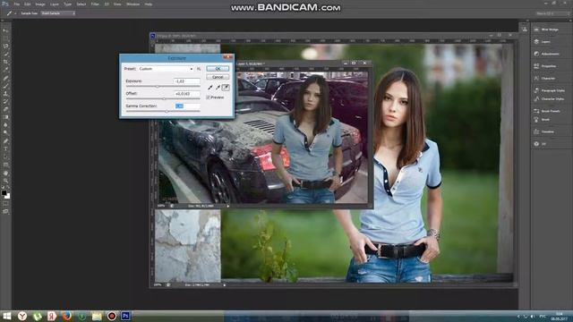
Task: Open the status bar arrow of the back document
Action: tap(224, 284)
